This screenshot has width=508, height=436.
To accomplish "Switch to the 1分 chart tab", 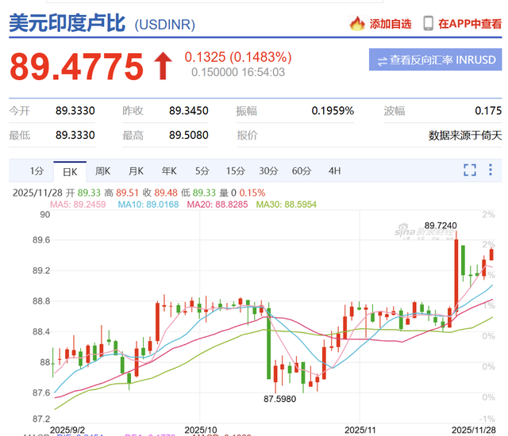I will 37,170.
